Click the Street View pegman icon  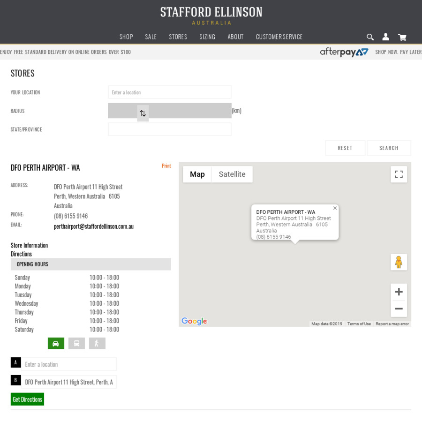point(399,262)
